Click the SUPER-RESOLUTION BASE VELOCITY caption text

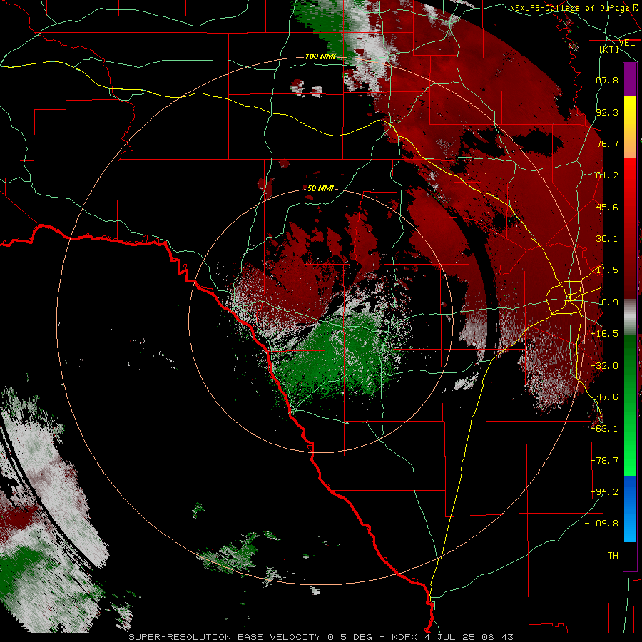click(225, 637)
